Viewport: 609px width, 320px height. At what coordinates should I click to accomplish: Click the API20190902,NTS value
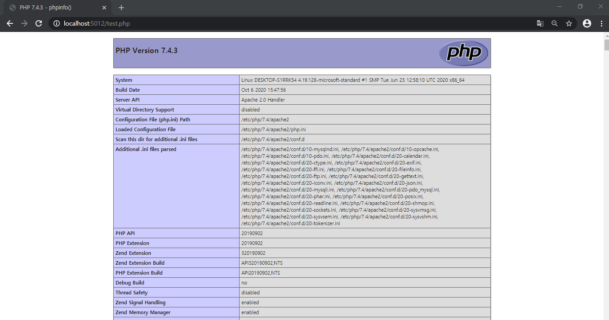coord(261,273)
